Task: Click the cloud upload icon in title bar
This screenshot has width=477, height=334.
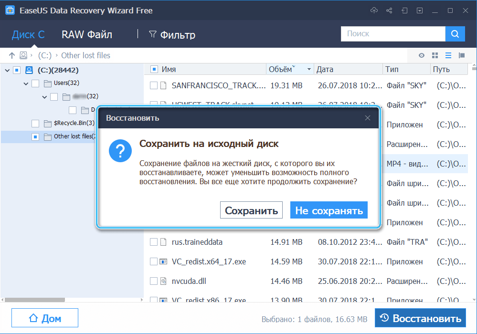Action: tap(374, 10)
